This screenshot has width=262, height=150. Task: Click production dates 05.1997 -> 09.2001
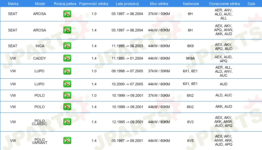point(127,141)
